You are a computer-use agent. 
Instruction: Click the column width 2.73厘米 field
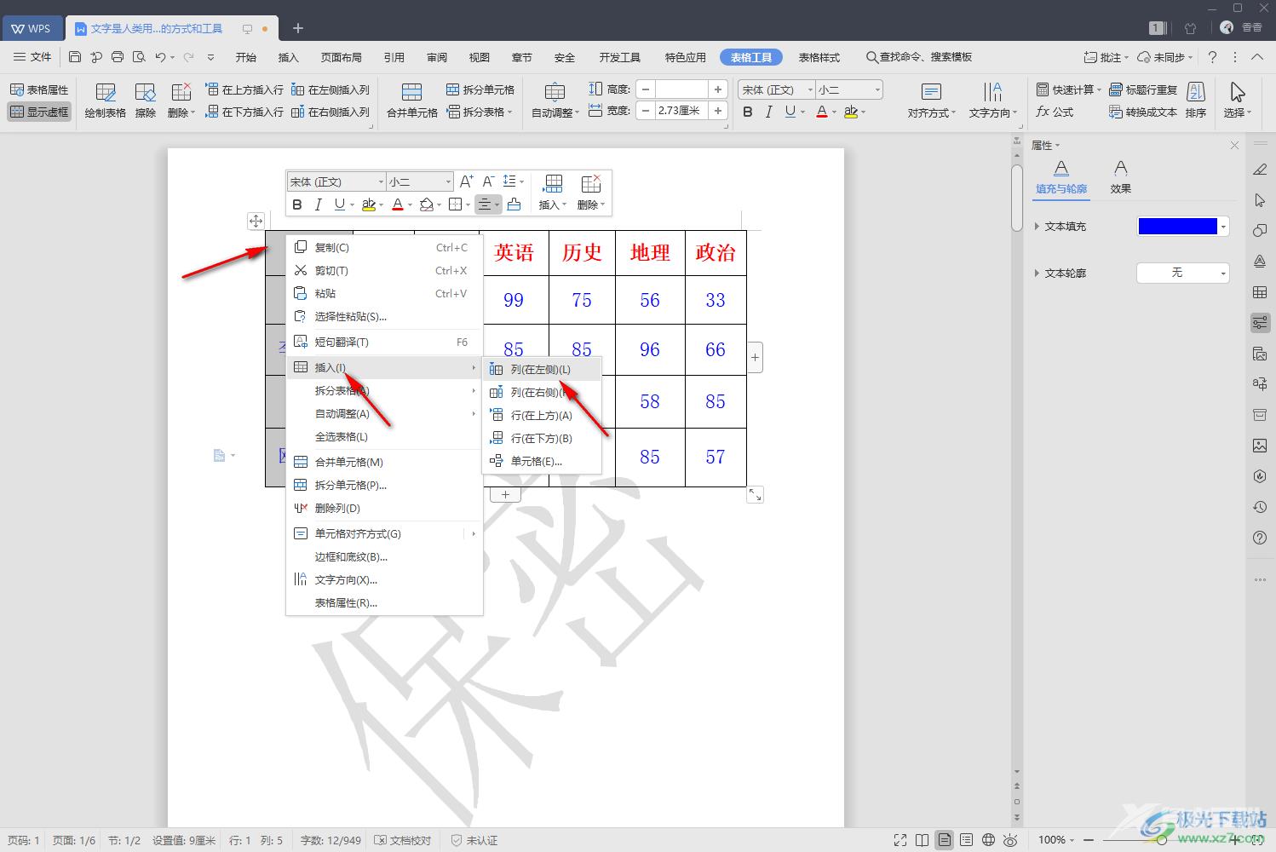pos(682,111)
